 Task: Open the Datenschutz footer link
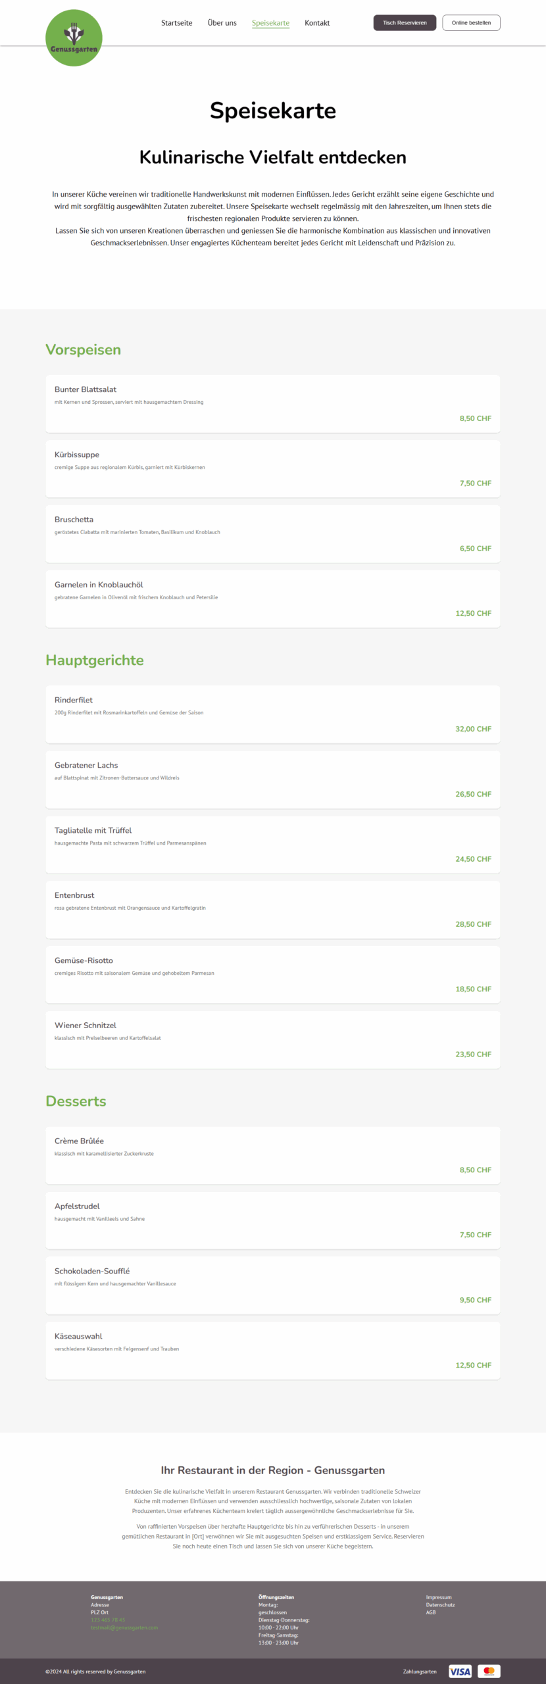(440, 1605)
